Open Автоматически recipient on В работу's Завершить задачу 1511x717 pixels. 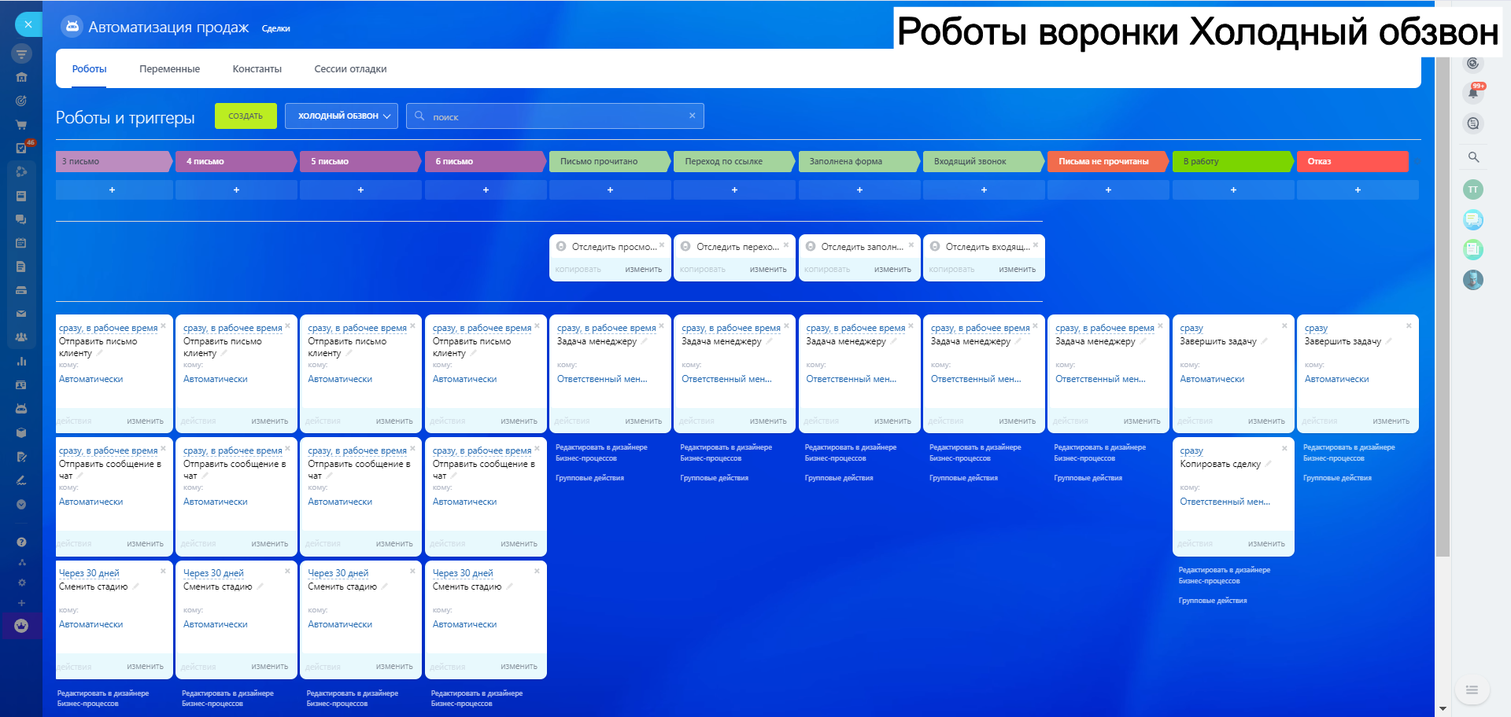point(1212,379)
